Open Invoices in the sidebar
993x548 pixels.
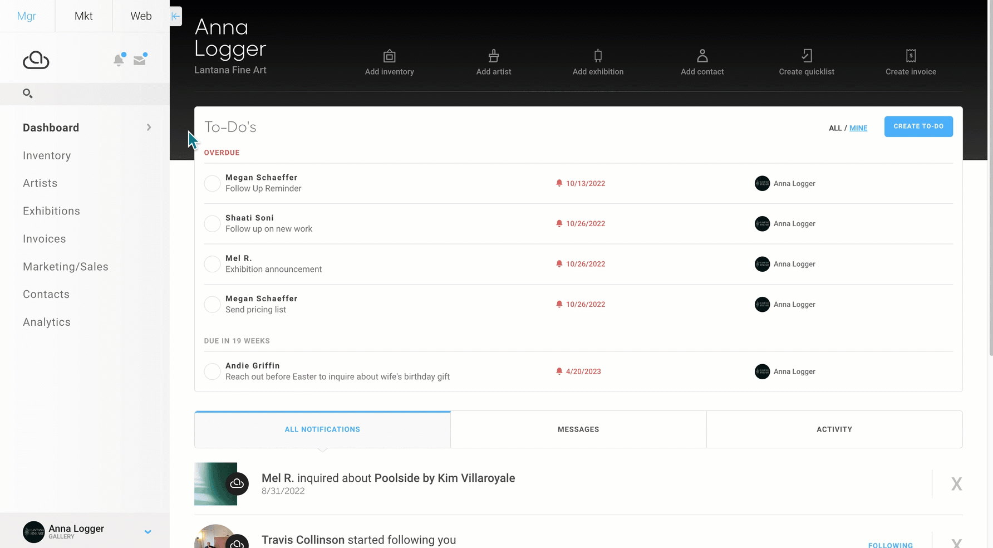click(x=45, y=239)
